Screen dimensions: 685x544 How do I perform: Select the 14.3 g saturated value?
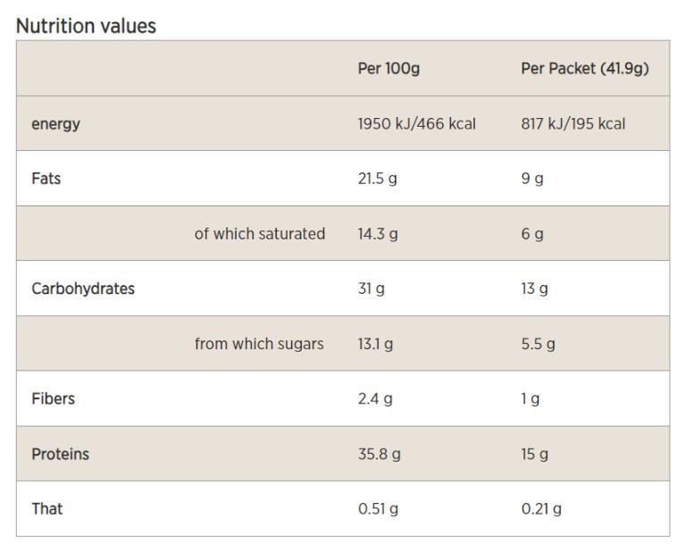tap(377, 234)
